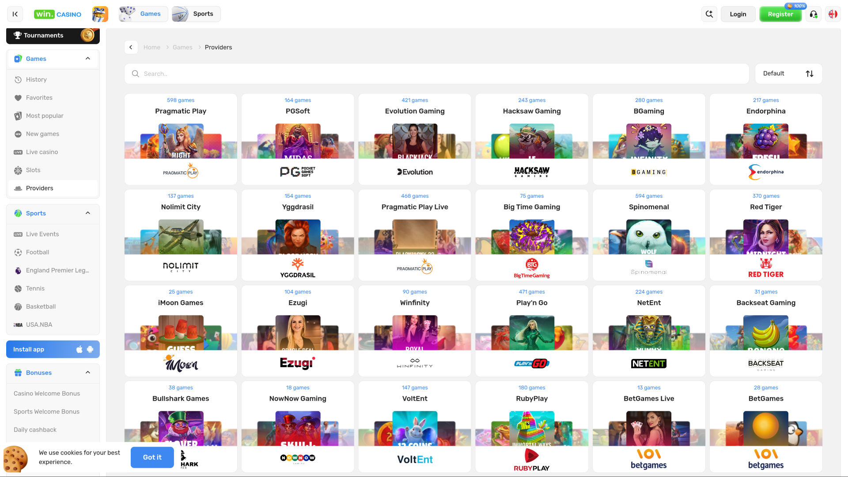
Task: Open the Red Tiger provider card
Action: click(766, 235)
